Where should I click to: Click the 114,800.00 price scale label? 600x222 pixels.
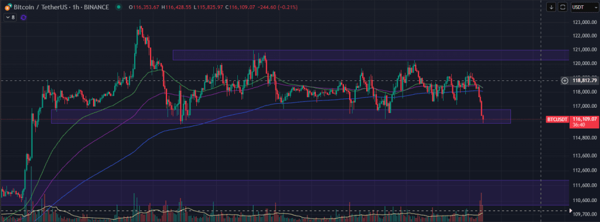click(x=585, y=138)
